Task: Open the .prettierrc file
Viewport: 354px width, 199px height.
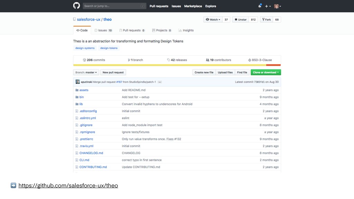Action: coord(86,139)
